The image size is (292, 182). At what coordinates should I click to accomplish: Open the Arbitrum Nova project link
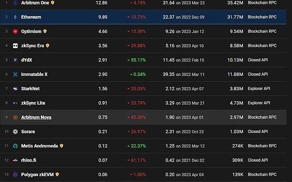pos(36,117)
